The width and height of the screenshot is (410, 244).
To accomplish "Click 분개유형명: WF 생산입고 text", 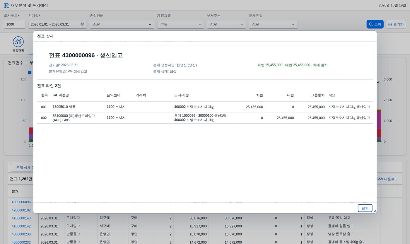I will pyautogui.click(x=68, y=71).
